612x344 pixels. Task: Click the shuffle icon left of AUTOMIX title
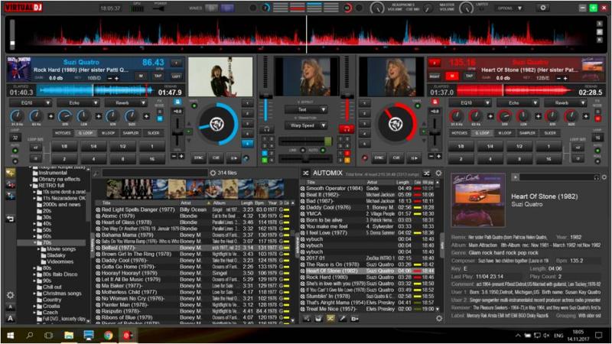[x=305, y=173]
